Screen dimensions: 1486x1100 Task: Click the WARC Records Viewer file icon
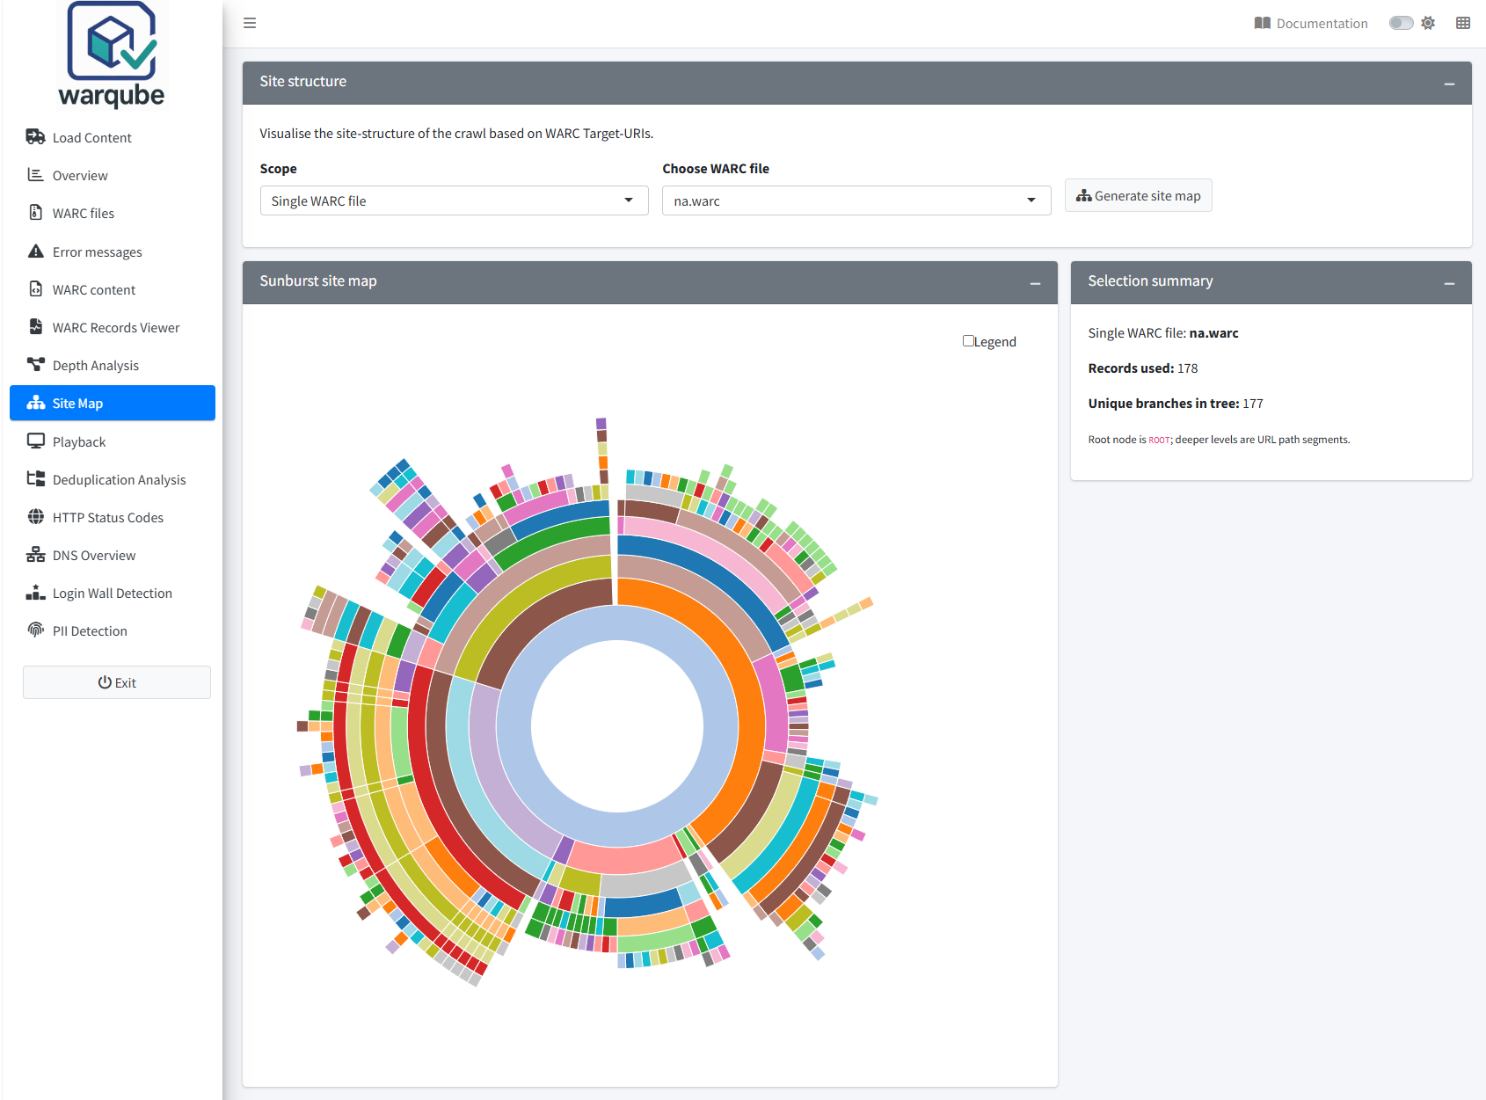[x=35, y=327]
